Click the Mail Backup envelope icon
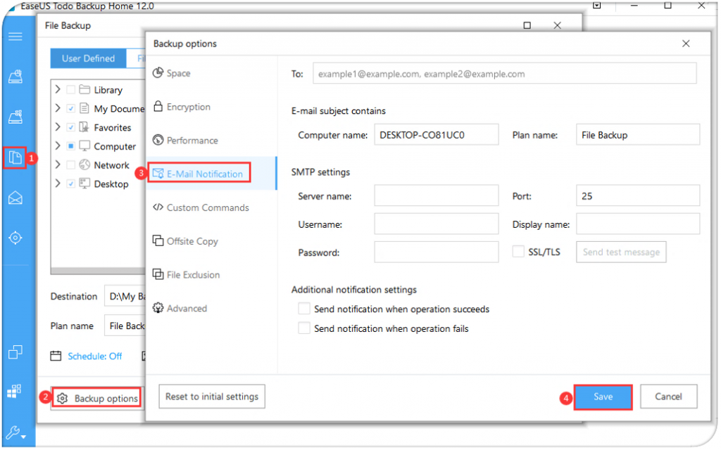This screenshot has width=721, height=450. (15, 198)
